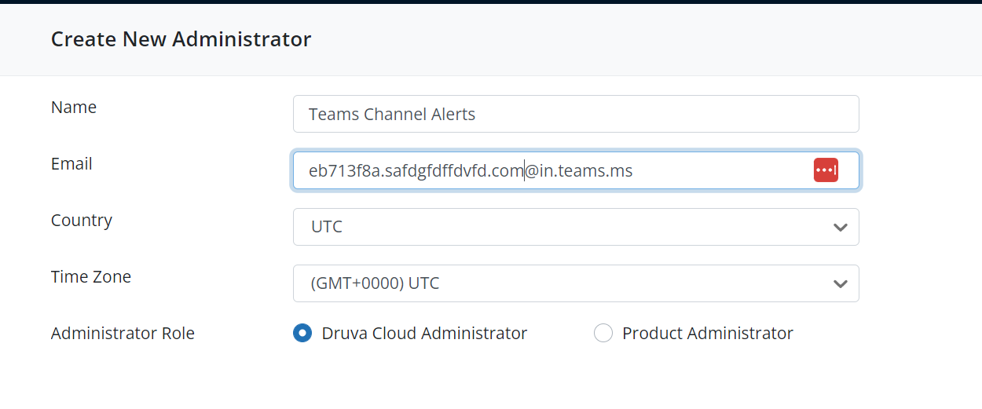
Task: Click the red password manager icon in Email field
Action: coord(826,170)
